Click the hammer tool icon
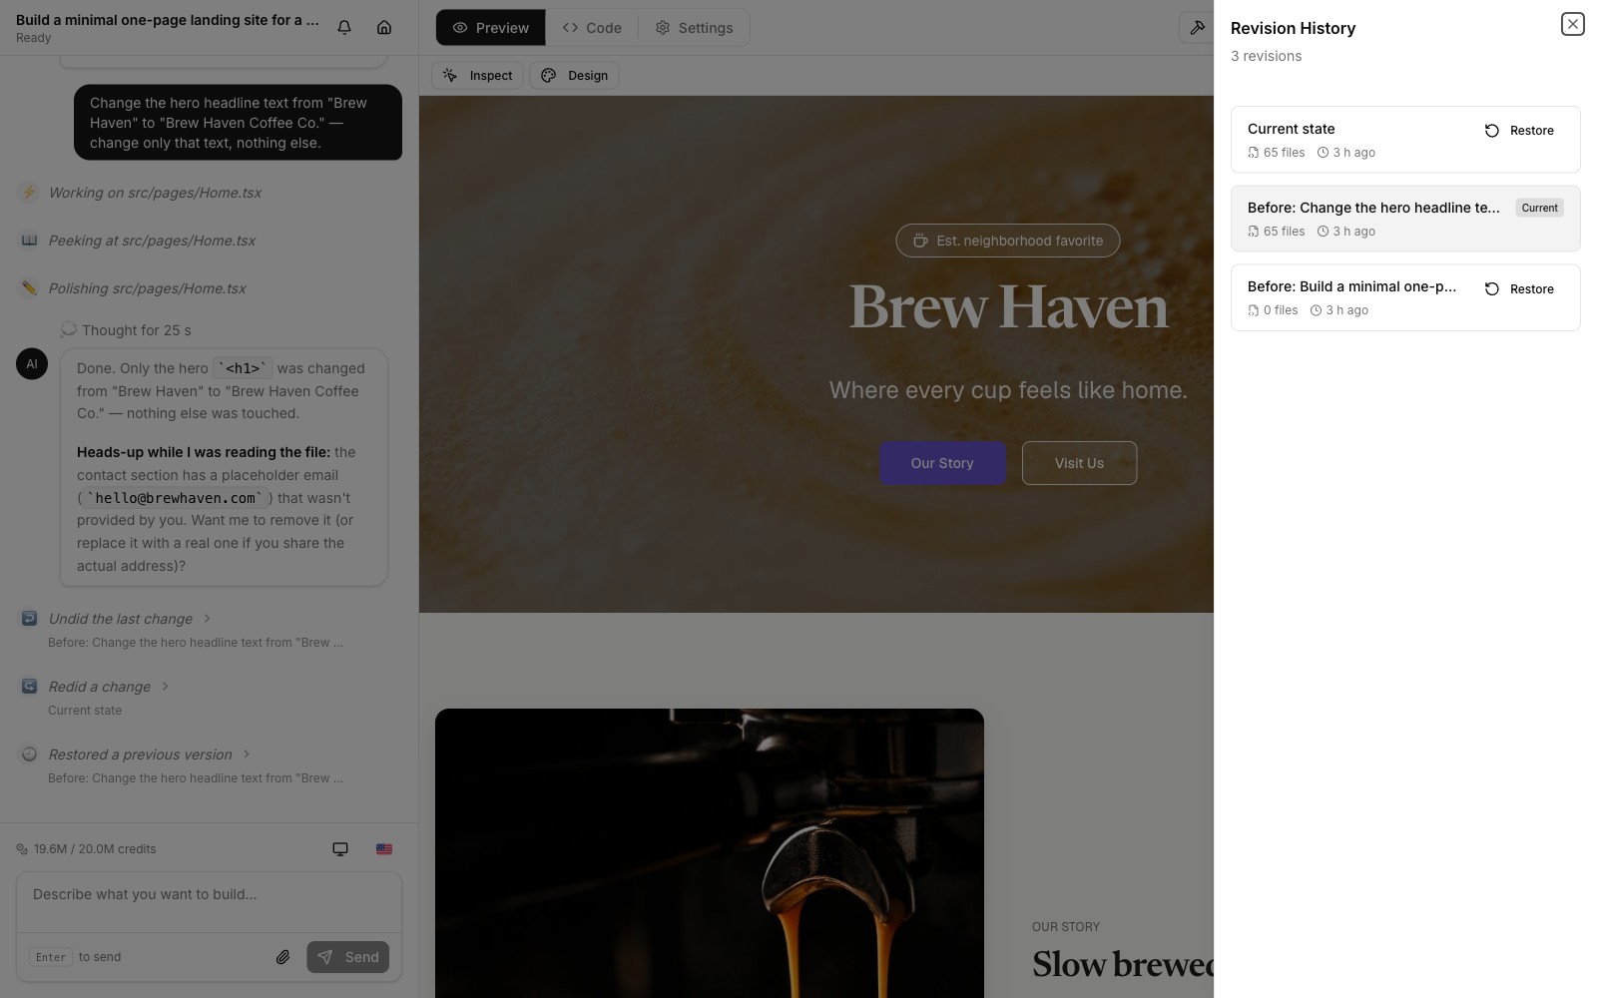The width and height of the screenshot is (1597, 998). pos(1197,28)
